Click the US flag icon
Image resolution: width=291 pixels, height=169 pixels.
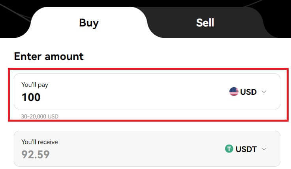click(234, 92)
